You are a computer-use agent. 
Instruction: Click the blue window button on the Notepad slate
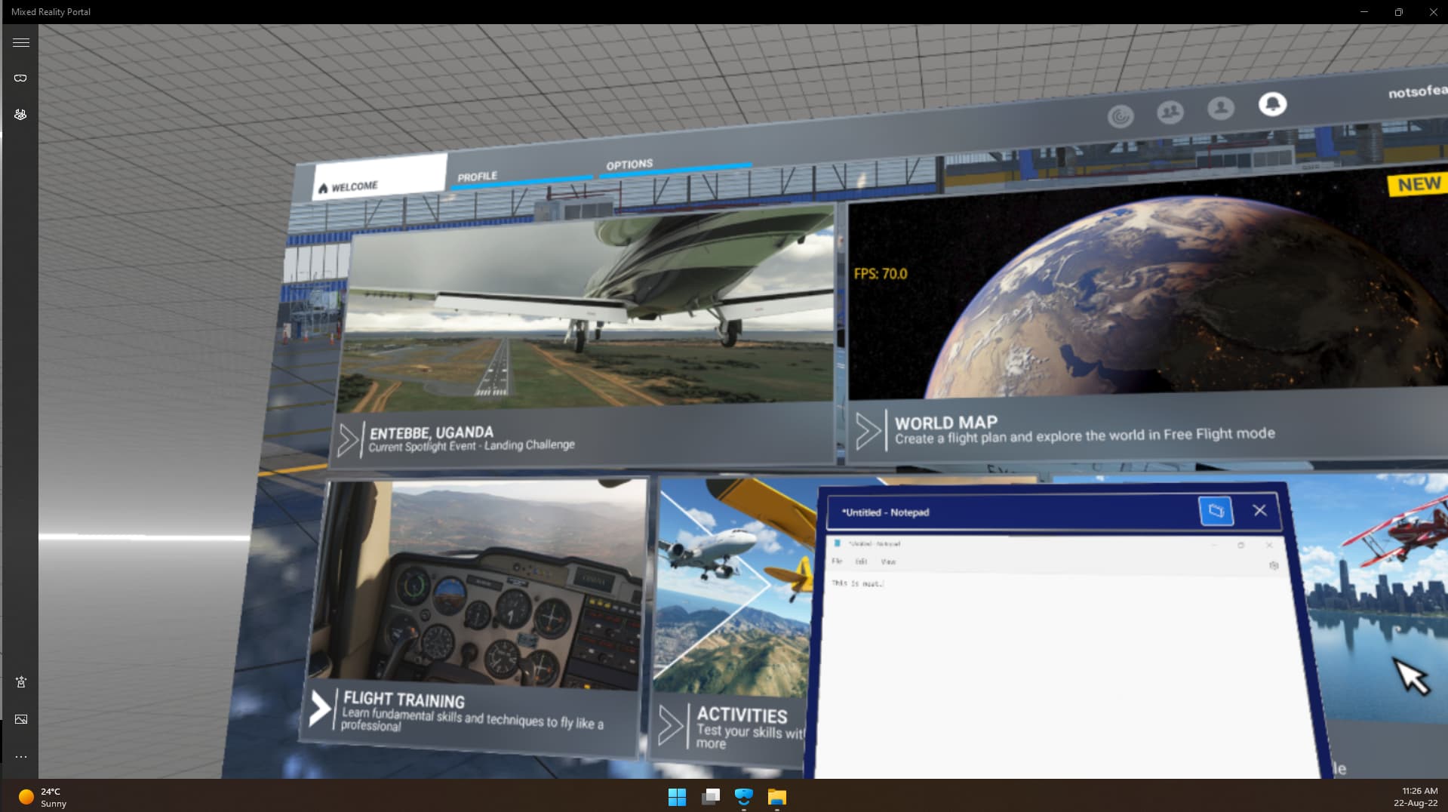pyautogui.click(x=1216, y=511)
